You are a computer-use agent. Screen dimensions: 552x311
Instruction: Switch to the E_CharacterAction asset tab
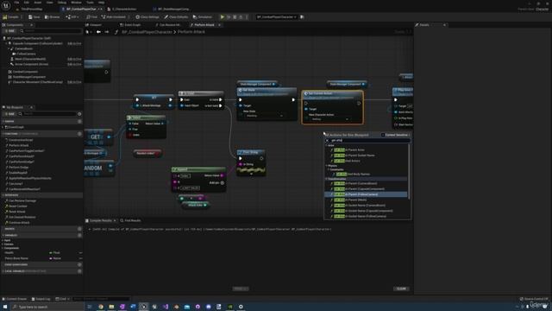pyautogui.click(x=123, y=10)
